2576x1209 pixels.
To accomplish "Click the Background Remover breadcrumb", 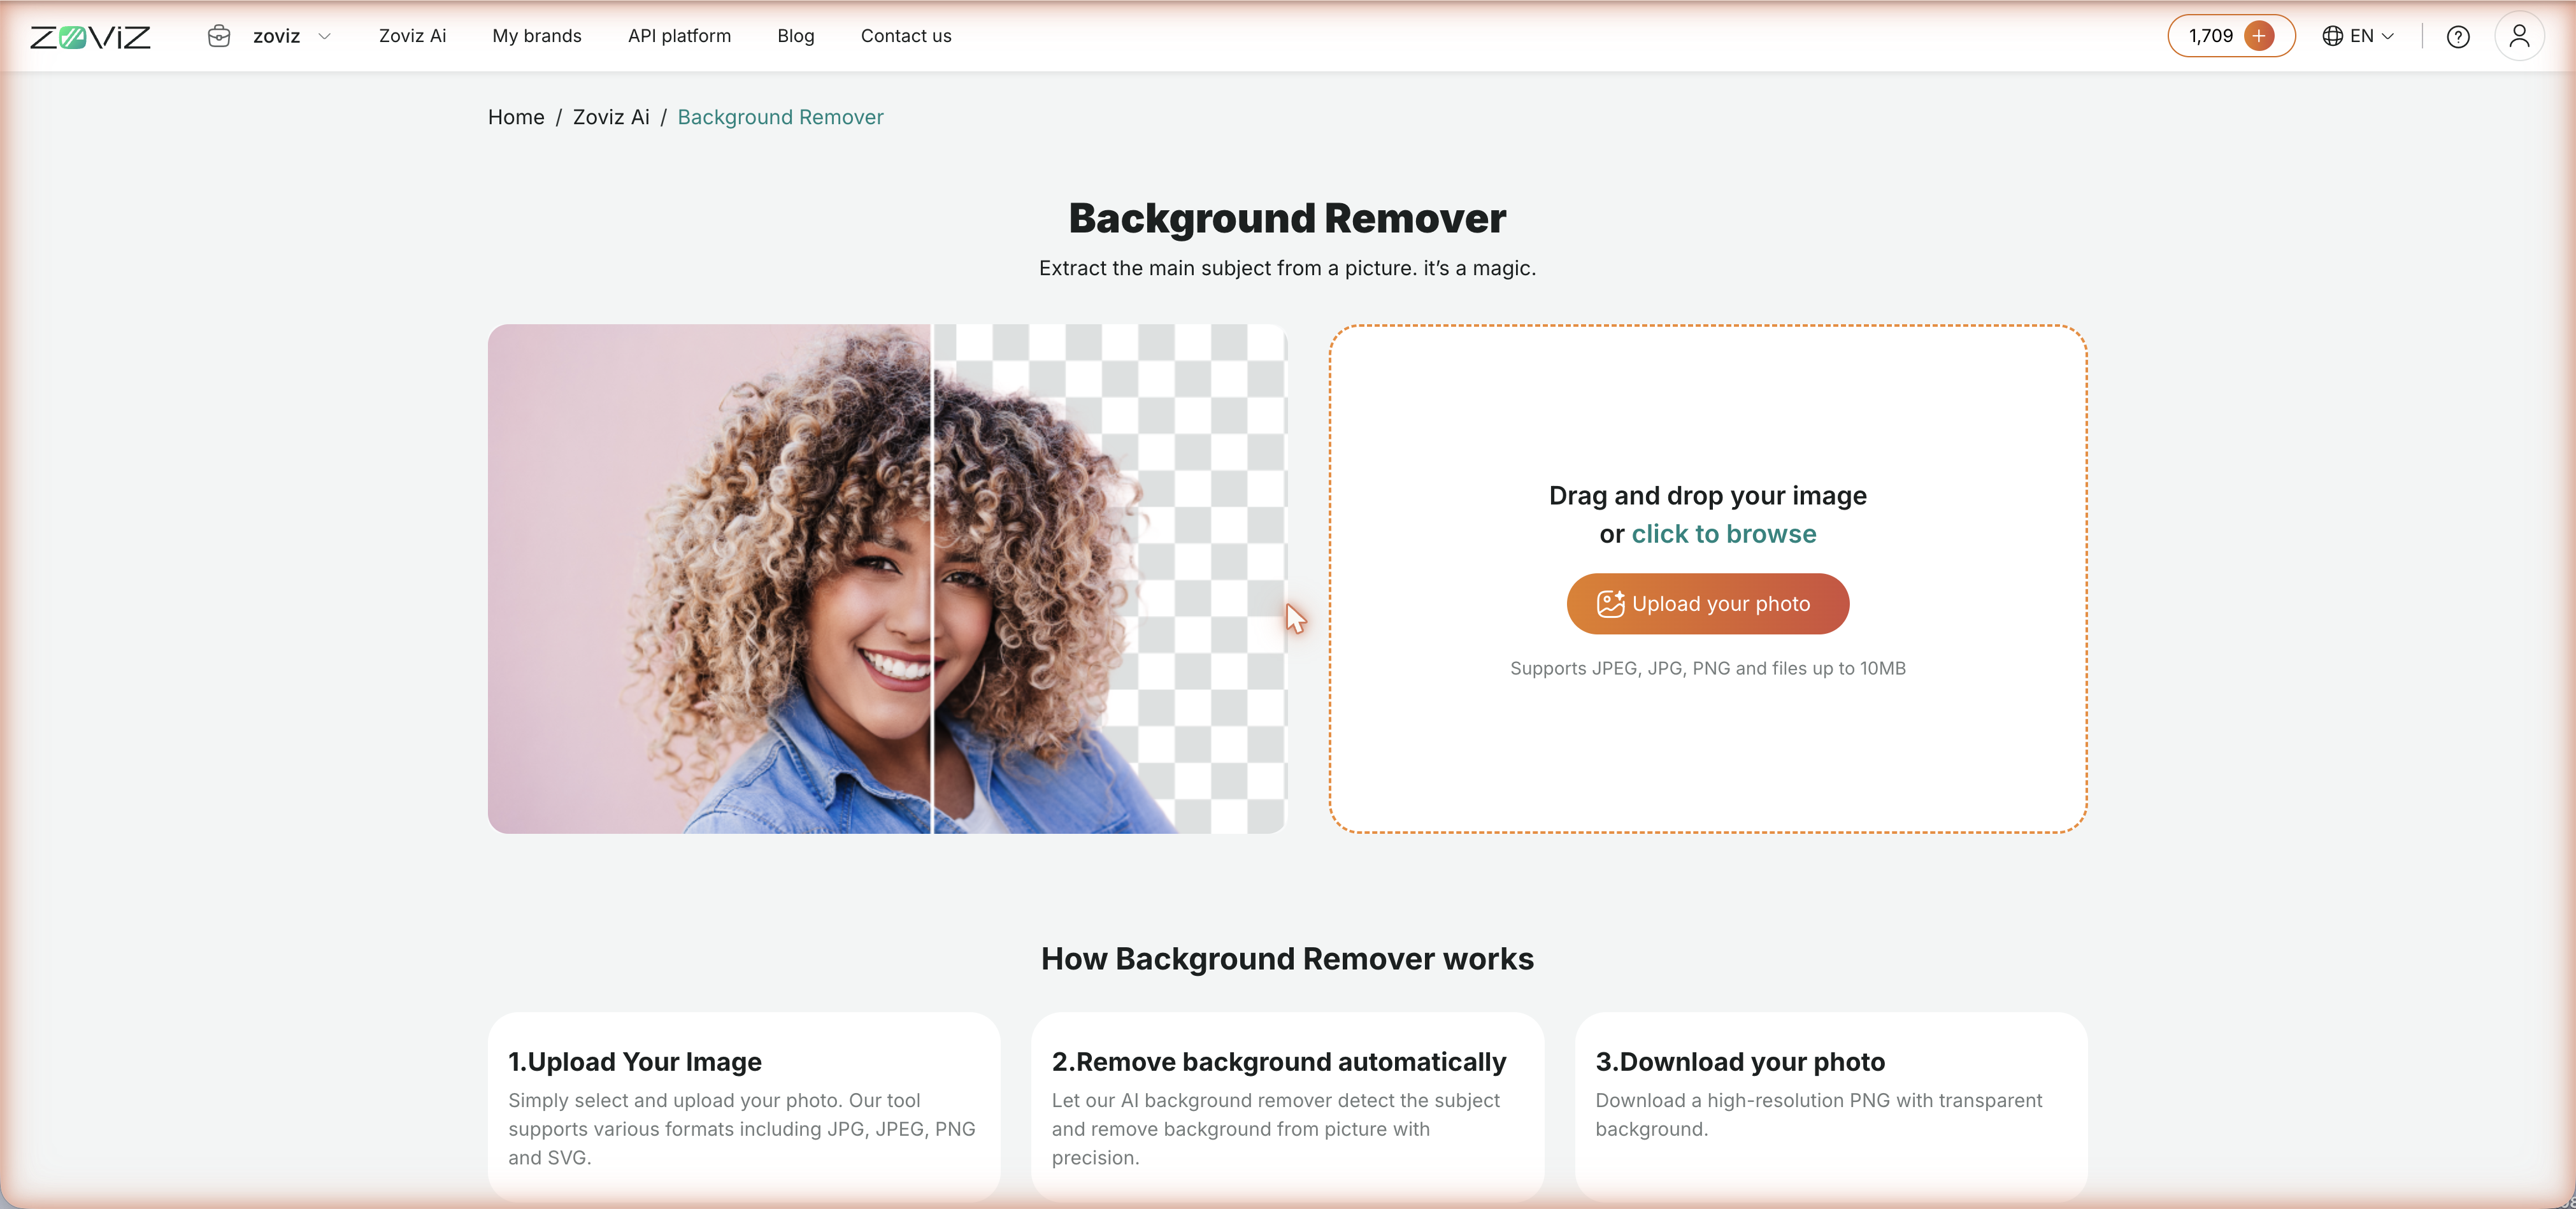I will point(780,117).
